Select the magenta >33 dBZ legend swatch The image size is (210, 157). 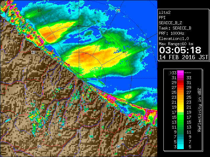(180, 73)
